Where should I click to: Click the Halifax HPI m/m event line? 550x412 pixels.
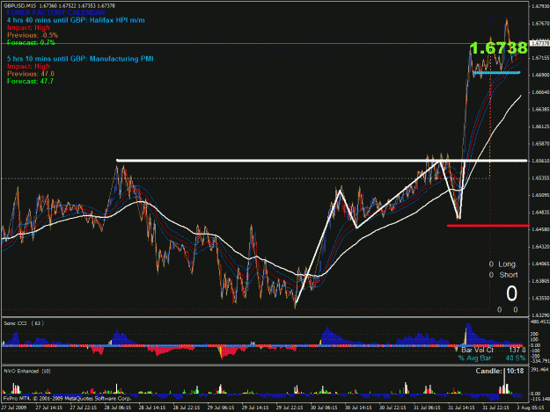(76, 20)
